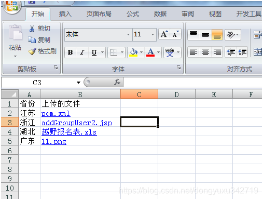
Task: Click the insert function fx icon
Action: pos(117,82)
